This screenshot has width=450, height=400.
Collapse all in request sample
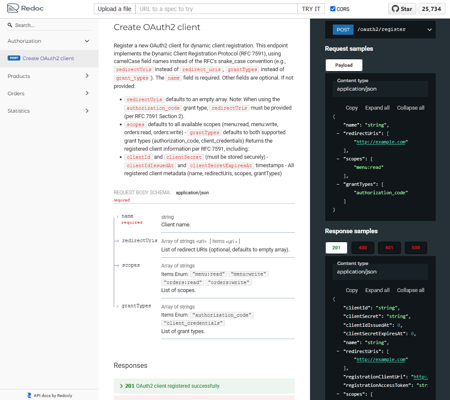[410, 108]
